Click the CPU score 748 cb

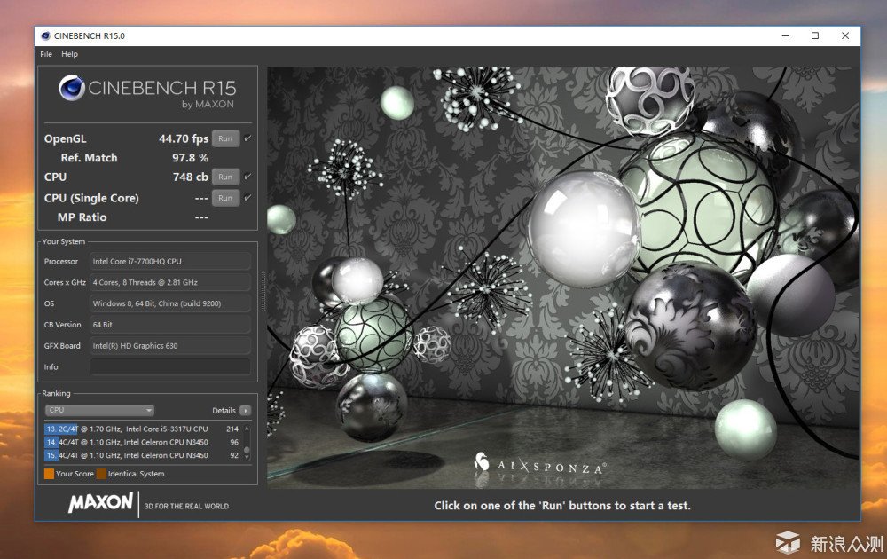191,177
